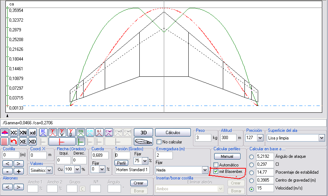
Task: Open the airfoil profile shape icon
Action: pos(143,142)
